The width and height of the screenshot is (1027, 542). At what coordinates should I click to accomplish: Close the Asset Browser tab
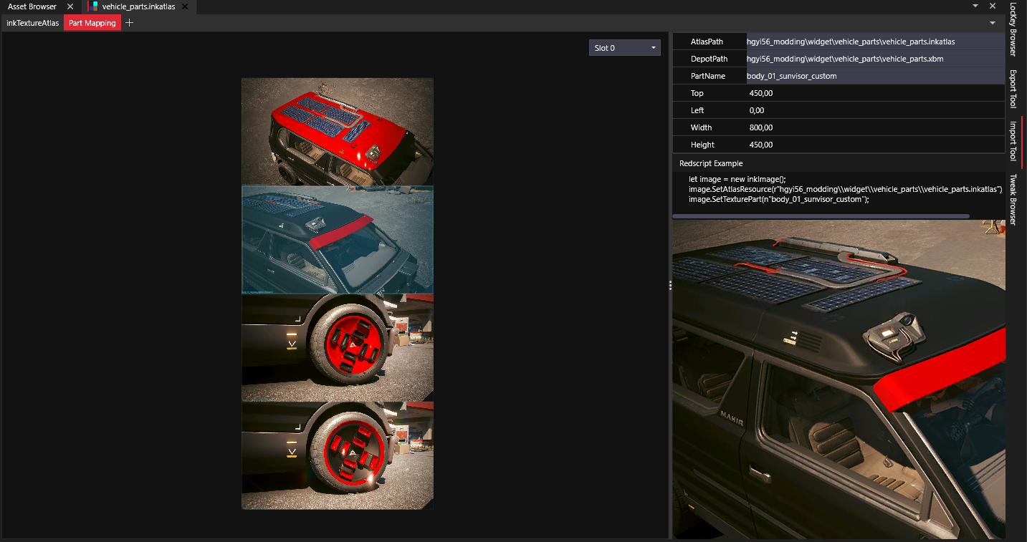tap(70, 6)
